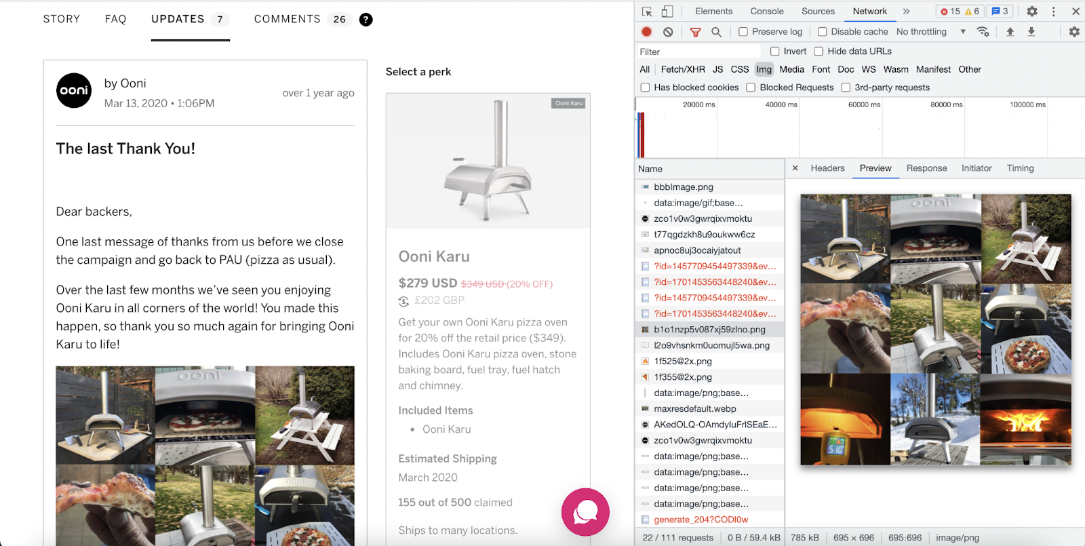Select the Preview tab of the request
The width and height of the screenshot is (1085, 546).
click(x=875, y=168)
